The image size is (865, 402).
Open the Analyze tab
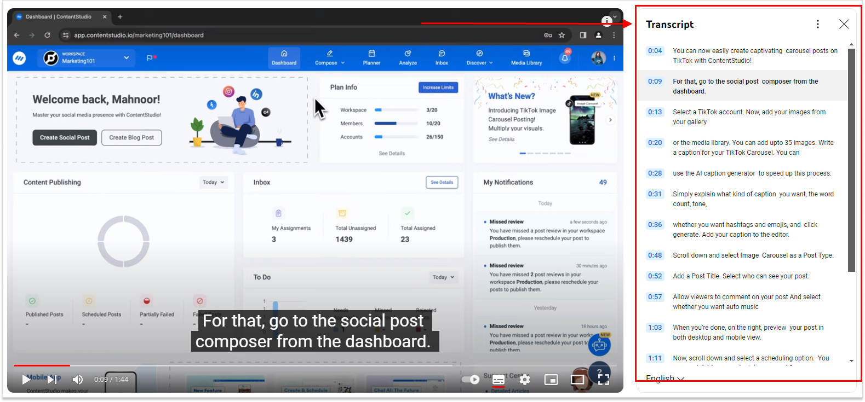tap(408, 58)
